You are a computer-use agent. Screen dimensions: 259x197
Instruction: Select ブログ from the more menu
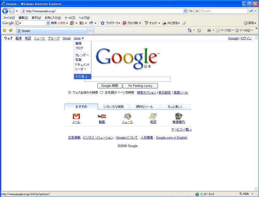79,48
